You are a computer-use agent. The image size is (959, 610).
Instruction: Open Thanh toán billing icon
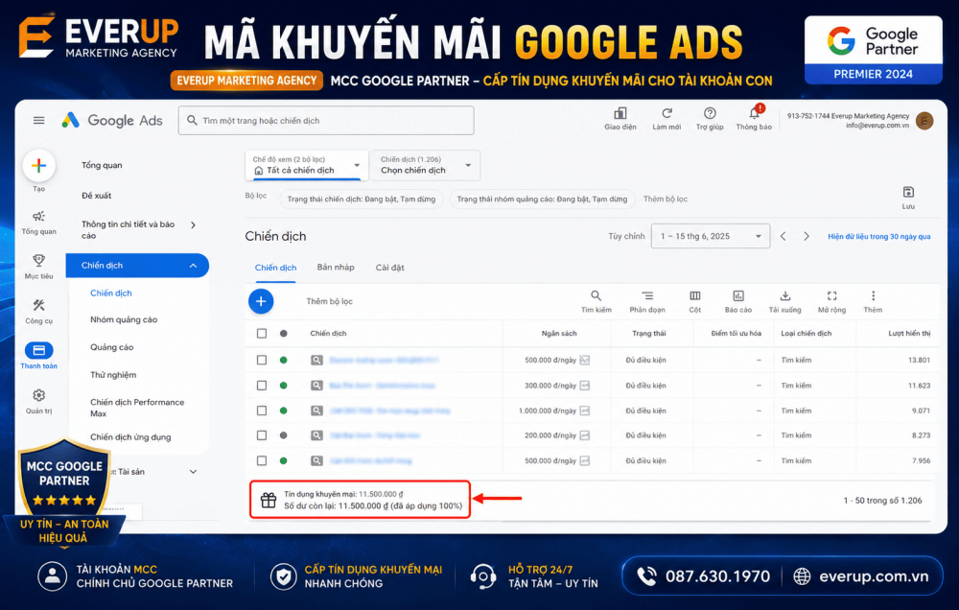(x=38, y=351)
